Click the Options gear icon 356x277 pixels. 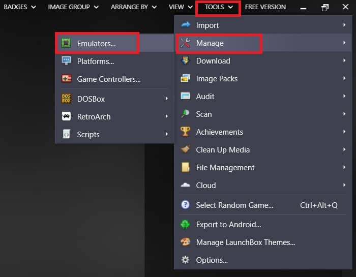[185, 260]
